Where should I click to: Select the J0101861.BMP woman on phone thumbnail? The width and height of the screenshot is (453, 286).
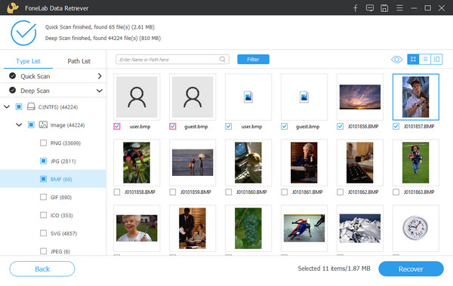304,162
